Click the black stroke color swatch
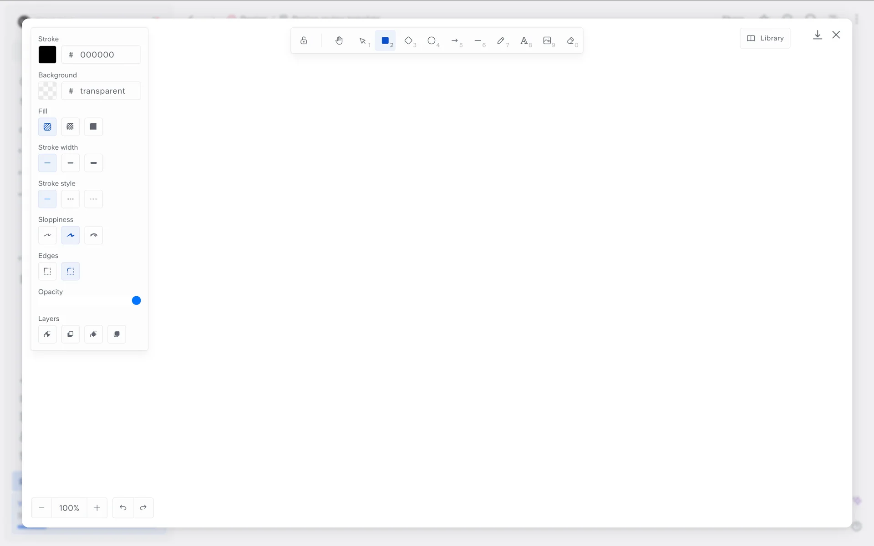Image resolution: width=874 pixels, height=546 pixels. (x=47, y=55)
